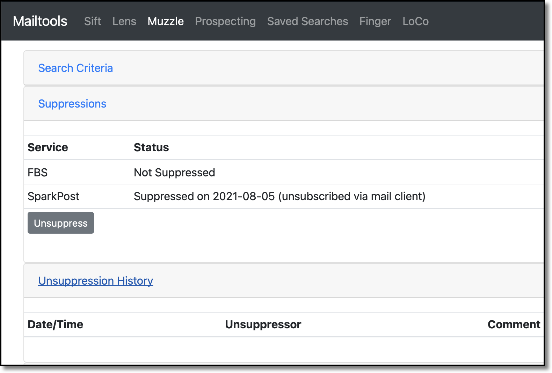Click the SparkPost suppressed status text
The width and height of the screenshot is (552, 373).
coord(279,196)
